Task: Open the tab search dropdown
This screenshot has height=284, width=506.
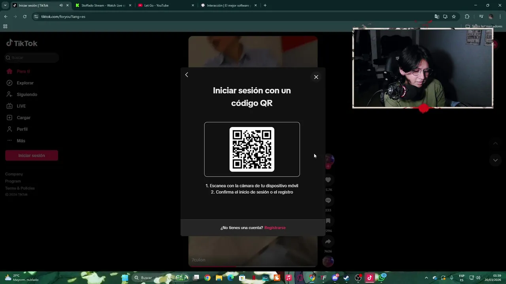Action: click(x=5, y=6)
